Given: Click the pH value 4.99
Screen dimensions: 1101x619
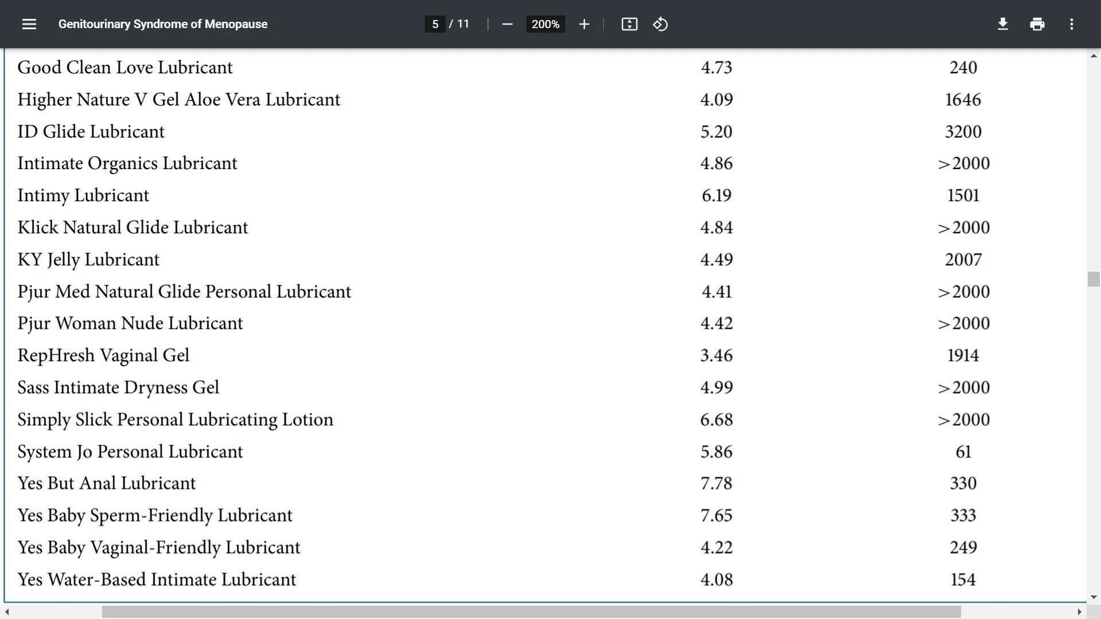Looking at the screenshot, I should (x=717, y=388).
